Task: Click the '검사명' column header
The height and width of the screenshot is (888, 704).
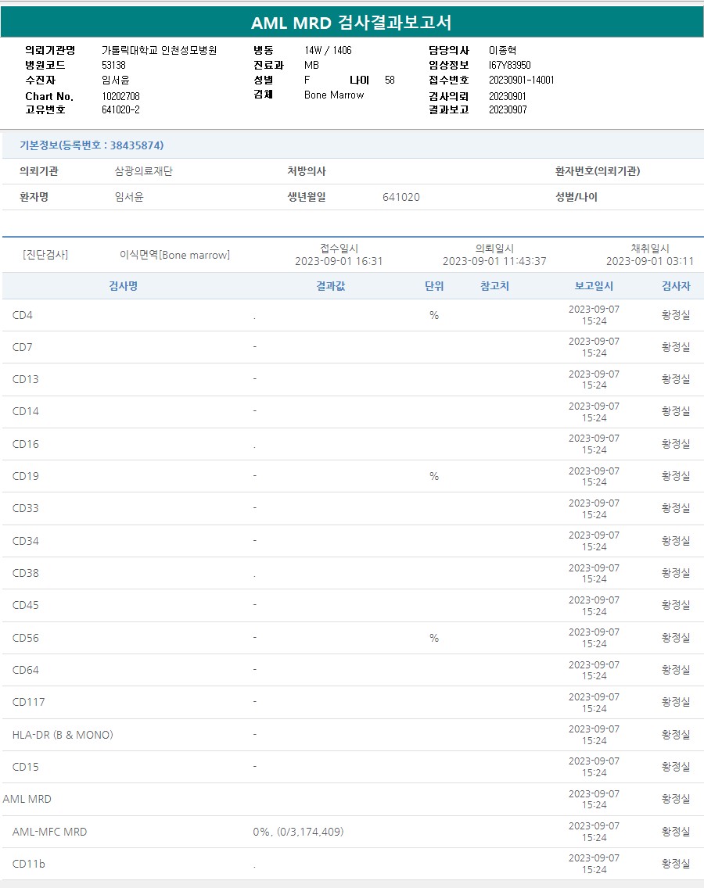Action: click(124, 286)
